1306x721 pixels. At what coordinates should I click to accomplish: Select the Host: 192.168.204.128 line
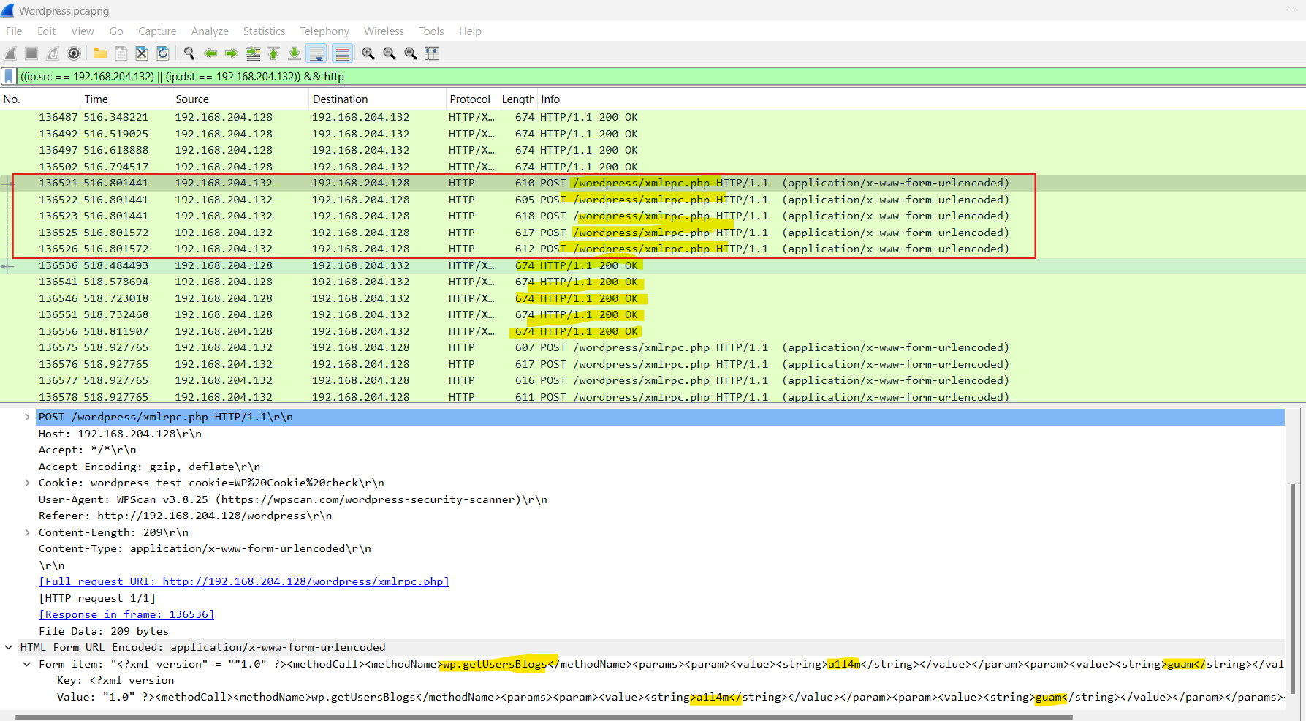pos(120,434)
